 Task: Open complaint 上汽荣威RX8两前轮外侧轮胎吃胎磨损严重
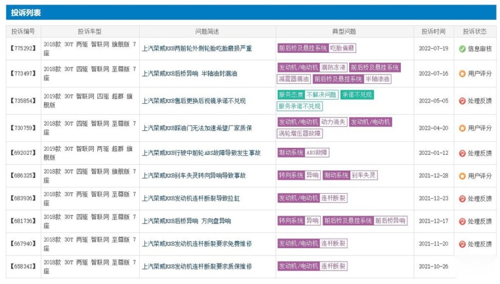click(197, 49)
